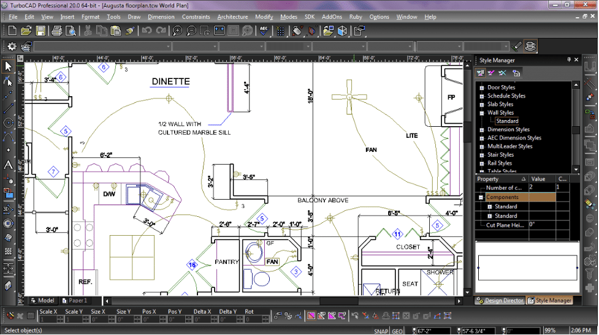Collapse the Wall Styles tree node
The width and height of the screenshot is (599, 335).
(482, 113)
